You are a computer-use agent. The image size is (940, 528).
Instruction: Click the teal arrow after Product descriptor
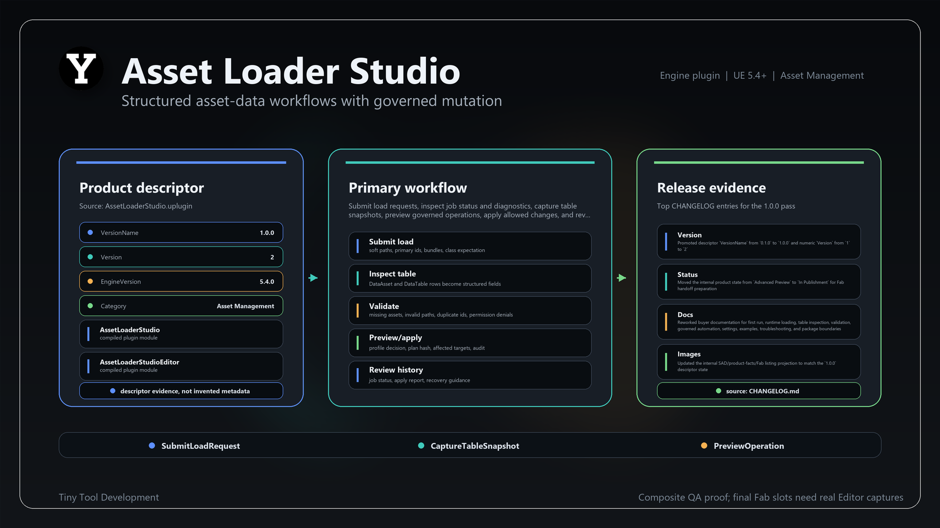pyautogui.click(x=313, y=278)
